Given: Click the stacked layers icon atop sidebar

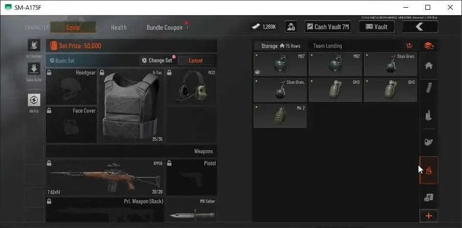Looking at the screenshot, I should (429, 46).
